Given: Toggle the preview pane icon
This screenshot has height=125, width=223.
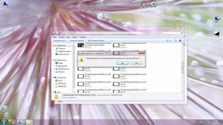Looking at the screenshot, I should point(175,40).
